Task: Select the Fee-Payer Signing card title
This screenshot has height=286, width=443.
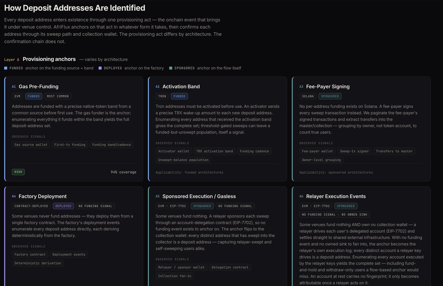Action: pyautogui.click(x=328, y=87)
